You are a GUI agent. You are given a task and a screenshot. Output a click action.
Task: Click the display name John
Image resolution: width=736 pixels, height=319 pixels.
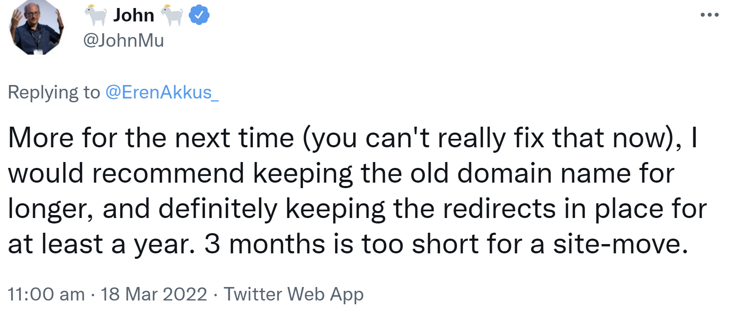coord(133,14)
